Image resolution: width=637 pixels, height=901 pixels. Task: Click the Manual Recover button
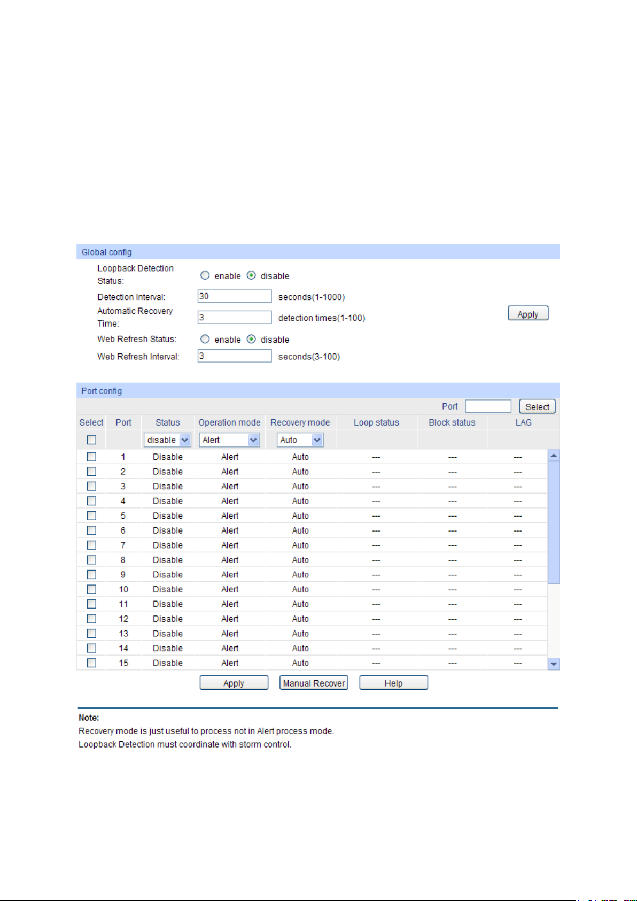click(x=314, y=683)
